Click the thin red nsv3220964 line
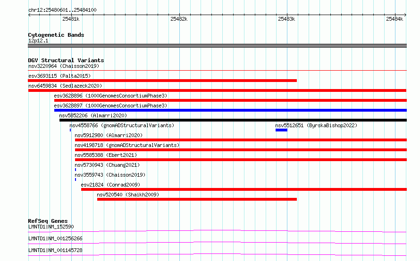The width and height of the screenshot is (420, 261). [x=217, y=70]
